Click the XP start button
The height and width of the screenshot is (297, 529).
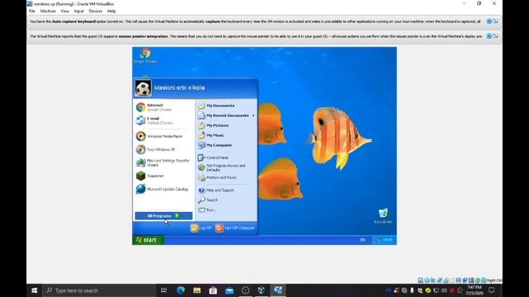click(148, 240)
